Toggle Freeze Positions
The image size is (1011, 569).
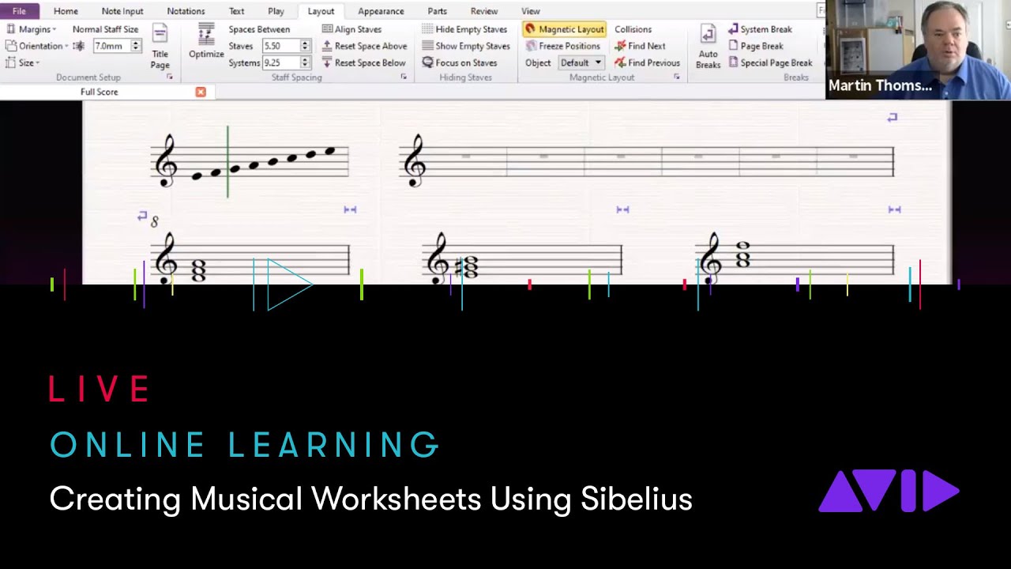pyautogui.click(x=562, y=46)
